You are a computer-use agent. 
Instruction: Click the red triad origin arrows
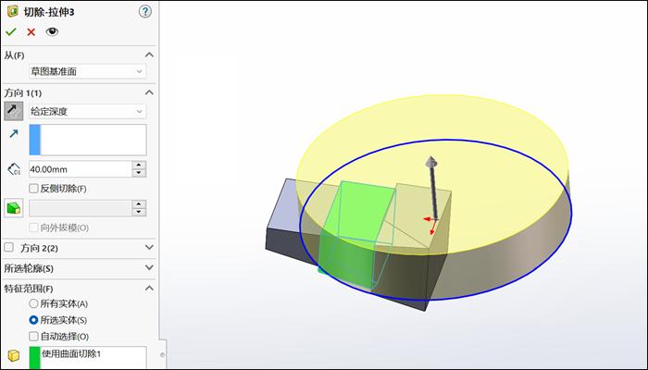[431, 224]
